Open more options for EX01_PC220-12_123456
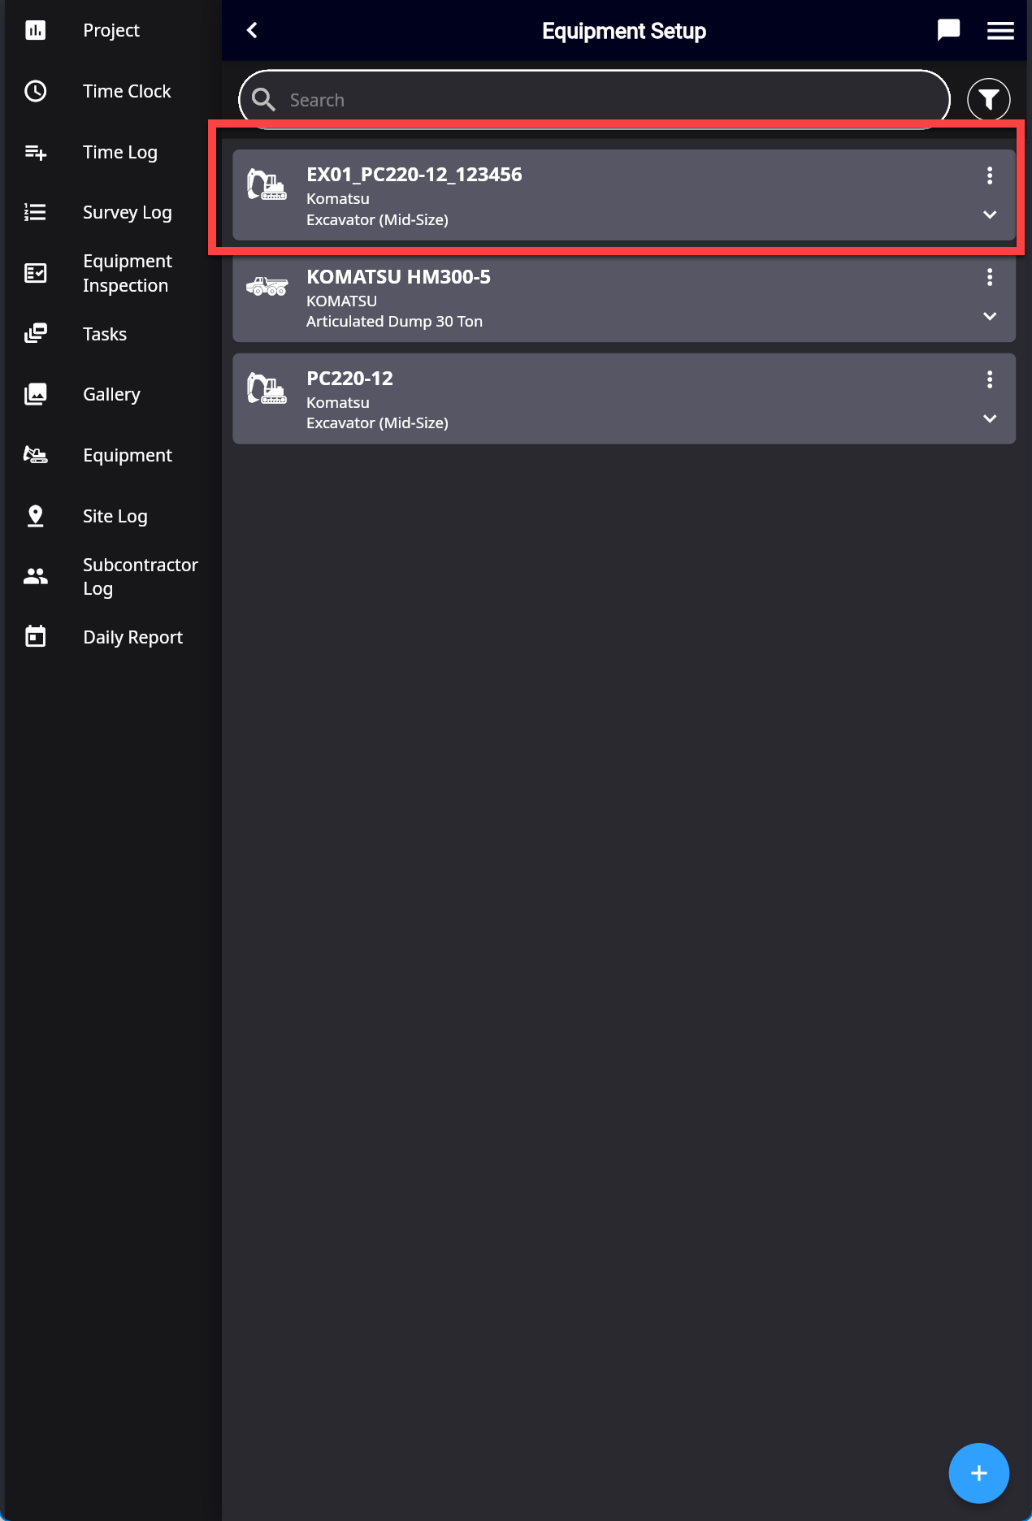 [x=989, y=175]
